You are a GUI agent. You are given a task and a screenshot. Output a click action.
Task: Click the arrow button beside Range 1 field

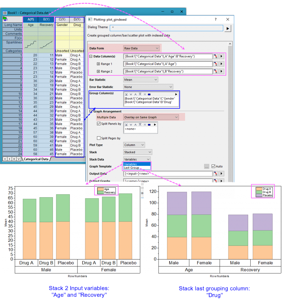pyautogui.click(x=221, y=64)
